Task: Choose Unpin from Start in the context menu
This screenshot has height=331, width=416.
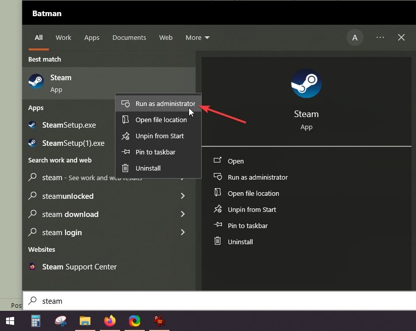Action: point(158,136)
